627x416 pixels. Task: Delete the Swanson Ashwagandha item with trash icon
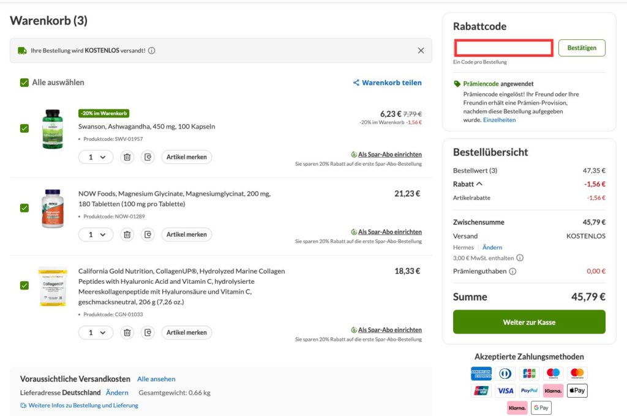(127, 157)
